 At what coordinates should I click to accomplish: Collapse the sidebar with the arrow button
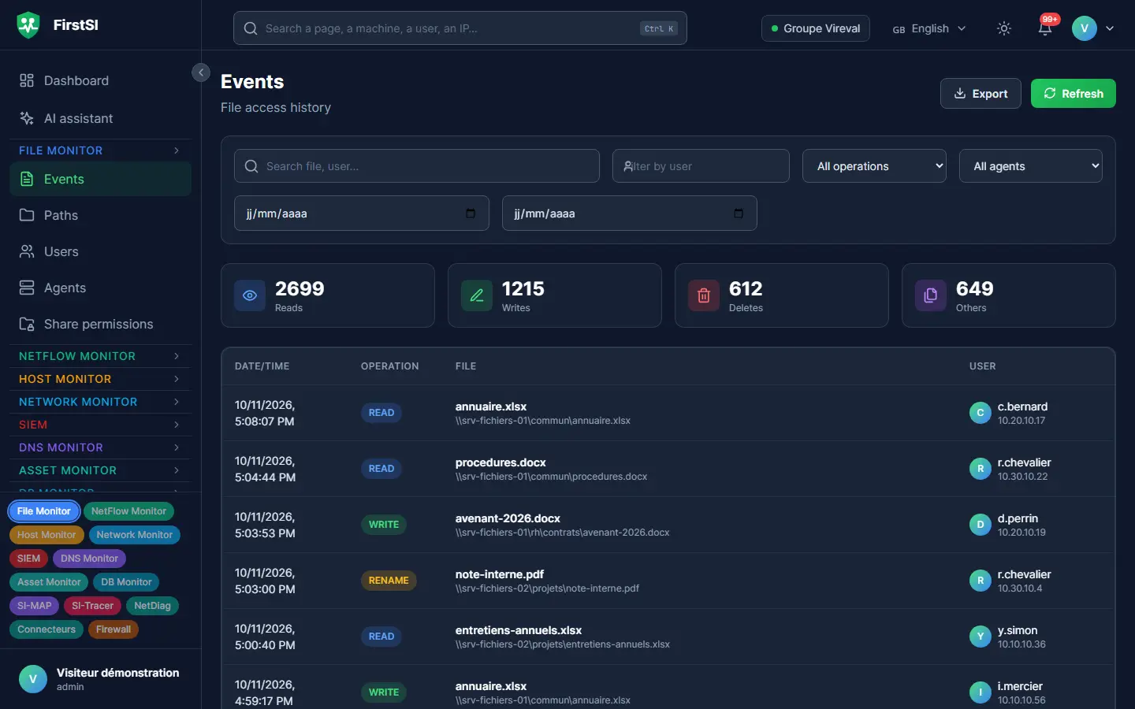201,72
